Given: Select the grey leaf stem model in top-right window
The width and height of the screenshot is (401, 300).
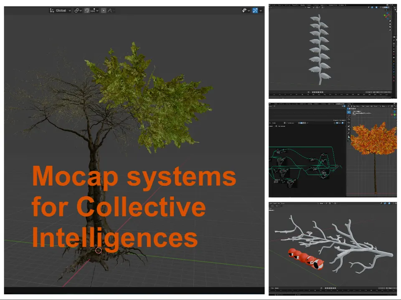Looking at the screenshot, I should (320, 49).
